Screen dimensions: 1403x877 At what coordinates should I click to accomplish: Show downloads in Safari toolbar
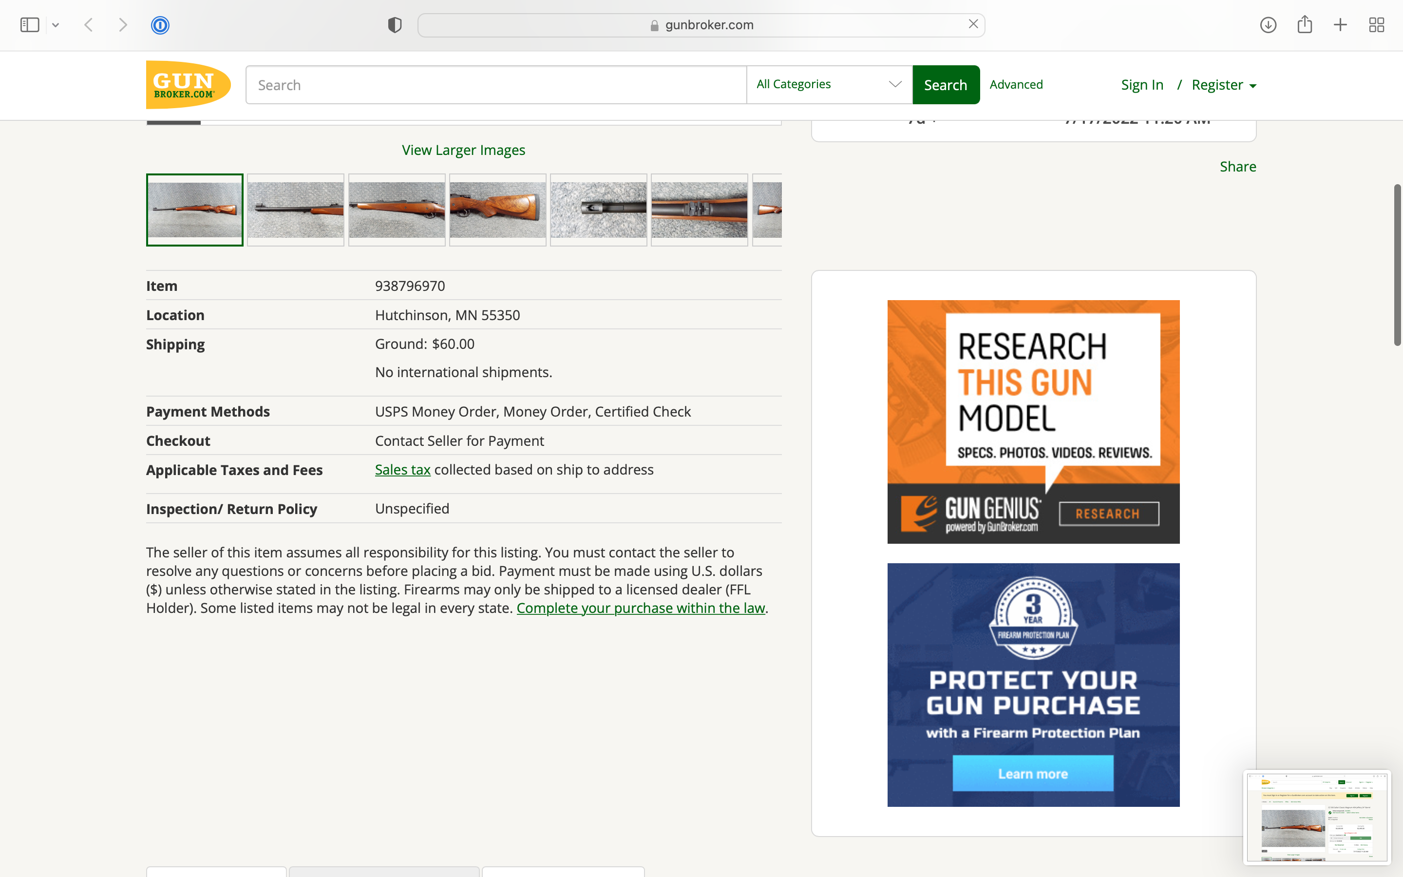click(1269, 25)
